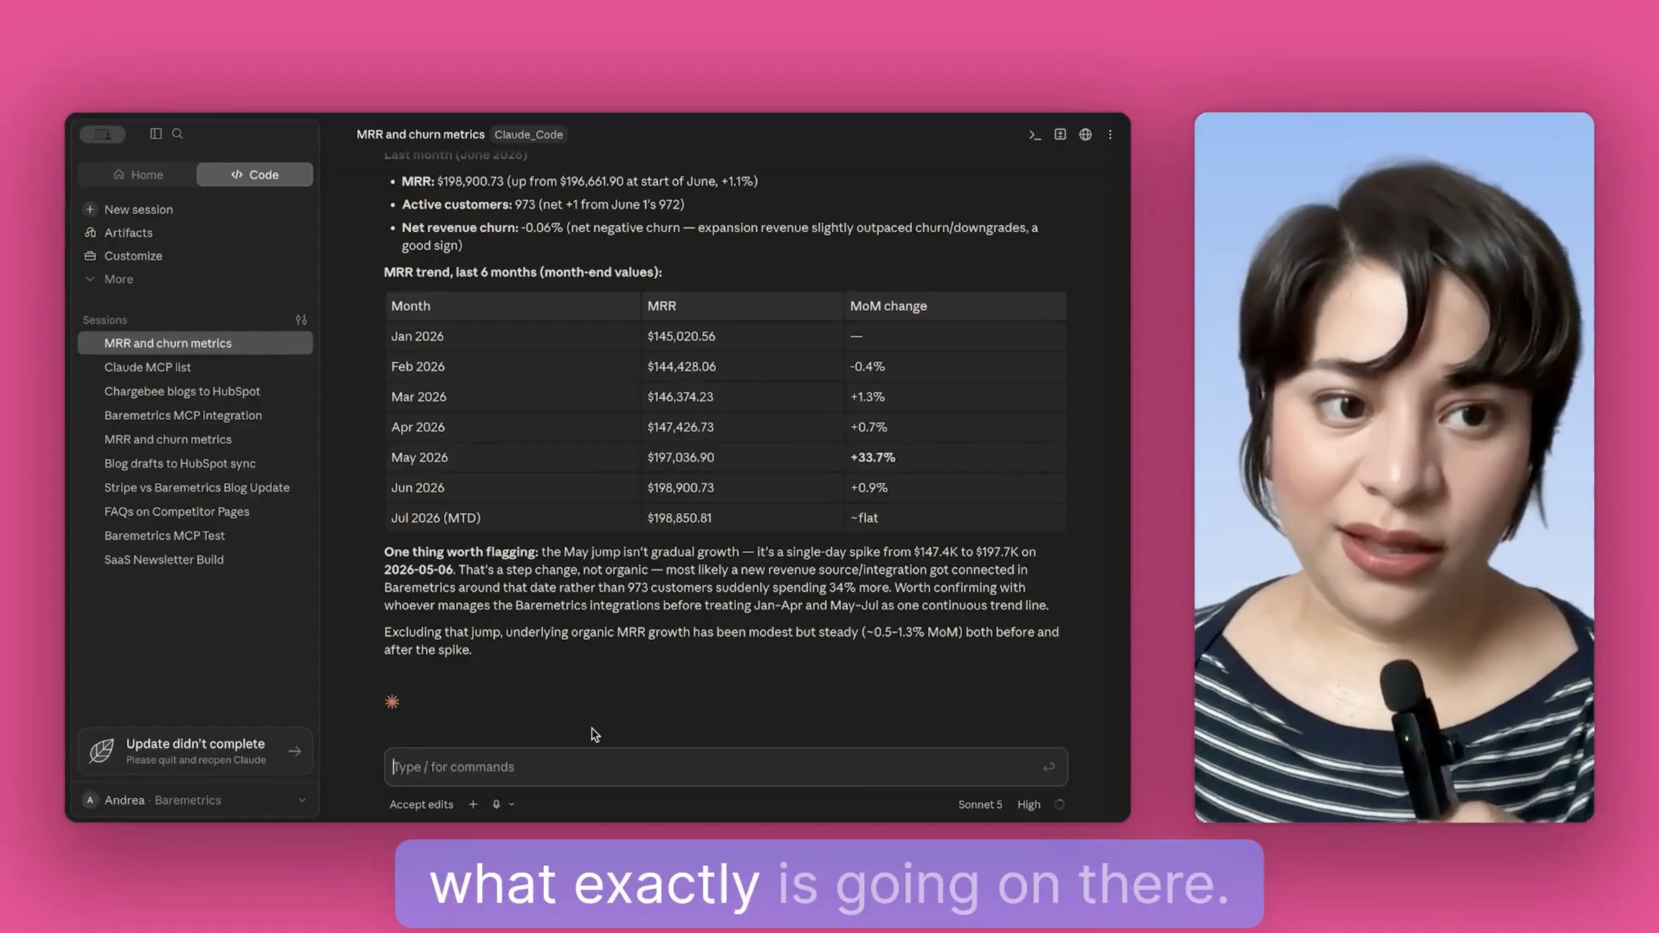Image resolution: width=1659 pixels, height=933 pixels.
Task: Click the Claude_Code folder tag
Action: 529,135
